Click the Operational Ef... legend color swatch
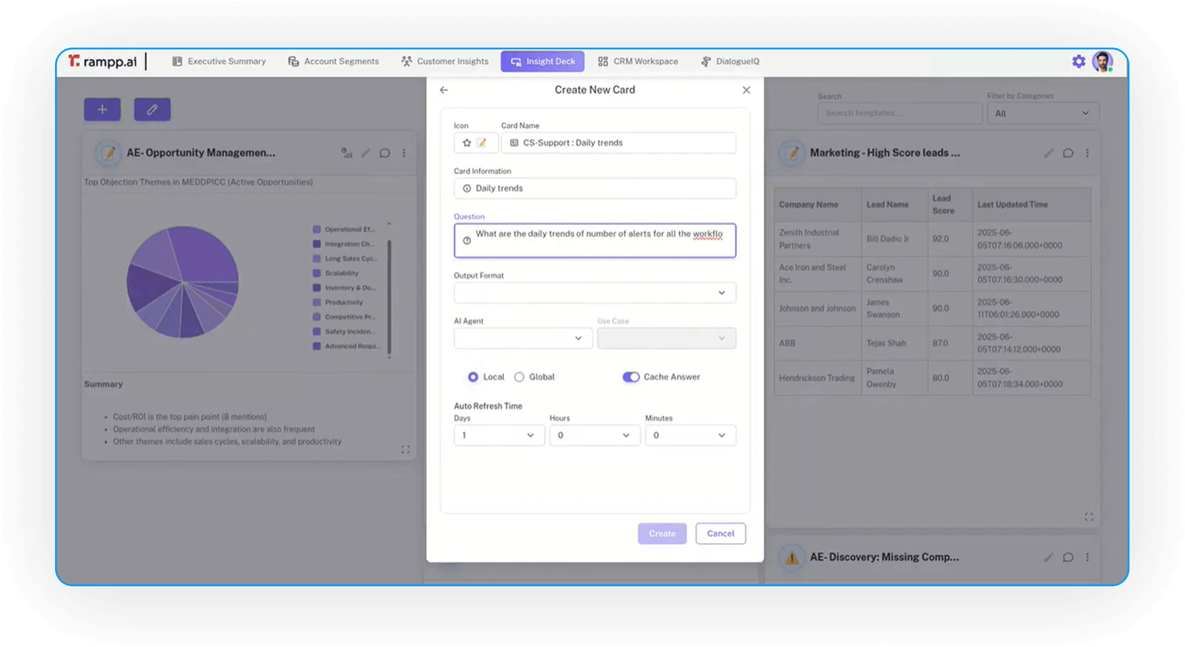 [317, 229]
